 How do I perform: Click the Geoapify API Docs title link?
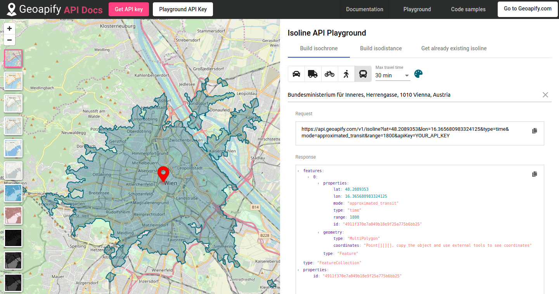(61, 10)
